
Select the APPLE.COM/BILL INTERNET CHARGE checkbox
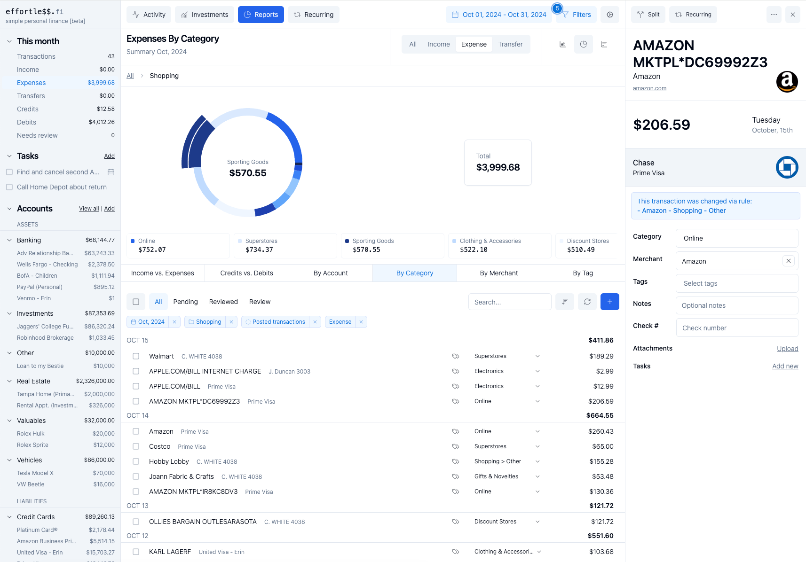coord(136,371)
